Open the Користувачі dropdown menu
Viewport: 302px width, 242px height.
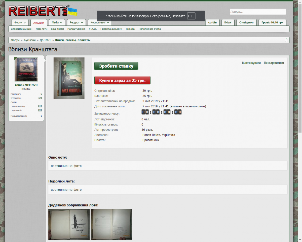(100, 22)
